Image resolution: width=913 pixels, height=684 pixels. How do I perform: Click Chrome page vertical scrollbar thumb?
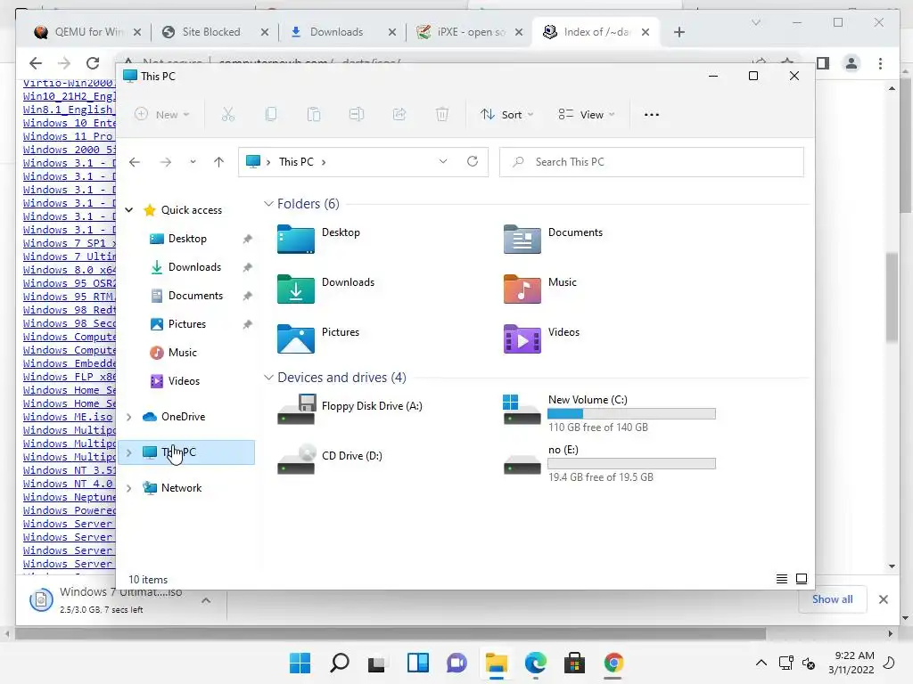(892, 297)
